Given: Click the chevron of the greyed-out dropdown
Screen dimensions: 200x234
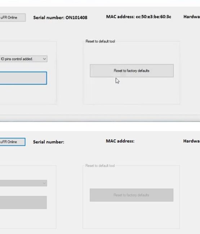Looking at the screenshot, I should pyautogui.click(x=44, y=183).
